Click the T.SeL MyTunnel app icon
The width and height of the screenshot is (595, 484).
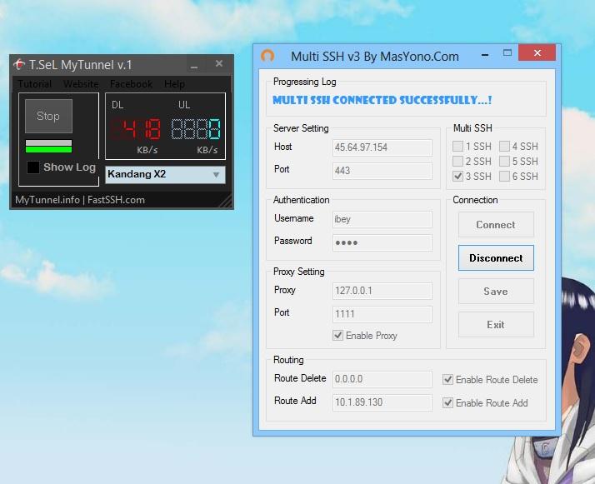tap(19, 64)
